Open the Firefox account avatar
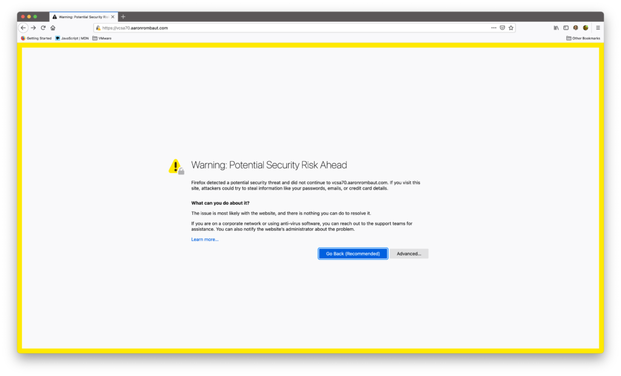 (x=576, y=28)
